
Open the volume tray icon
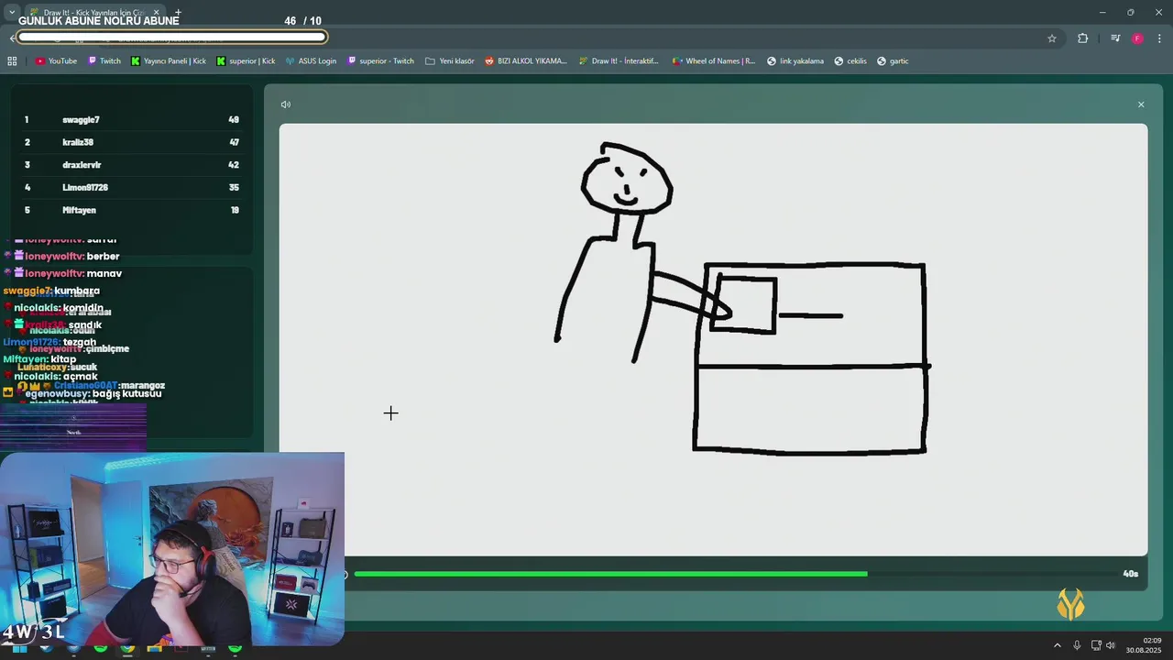1111,645
